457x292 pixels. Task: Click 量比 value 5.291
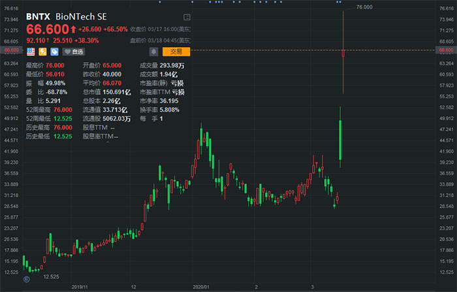[x=53, y=101]
